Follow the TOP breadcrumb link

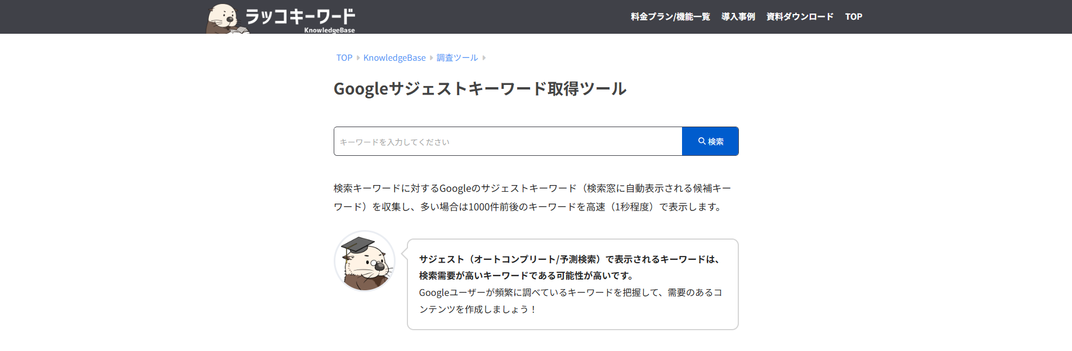344,57
